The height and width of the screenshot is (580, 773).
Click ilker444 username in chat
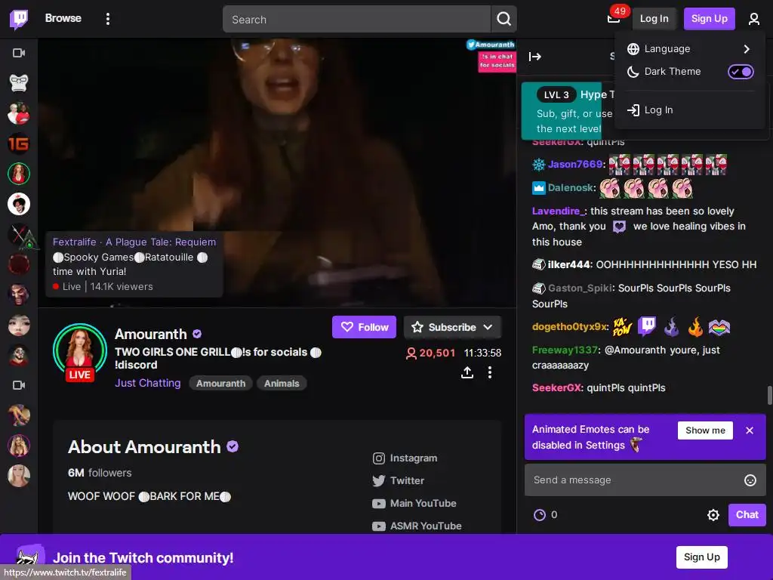(569, 265)
